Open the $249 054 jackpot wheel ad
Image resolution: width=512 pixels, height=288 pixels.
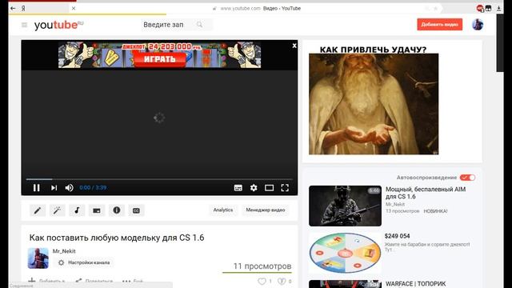coord(345,253)
